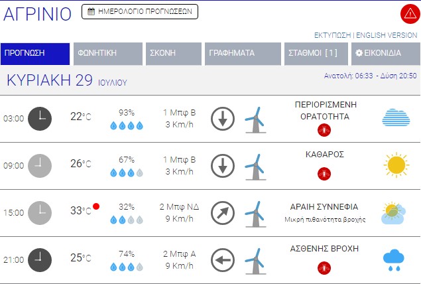Click the fog icon for 03:00

click(x=396, y=118)
